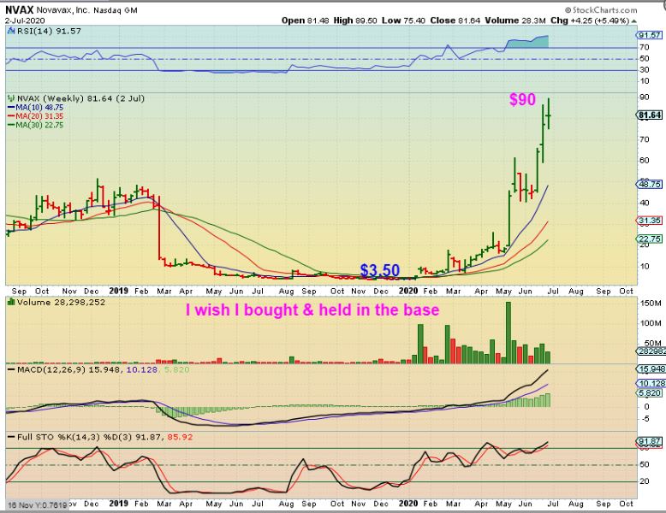This screenshot has width=666, height=513.
Task: Click the 16 Nov Y:0.7619 cursor readout
Action: coord(38,504)
